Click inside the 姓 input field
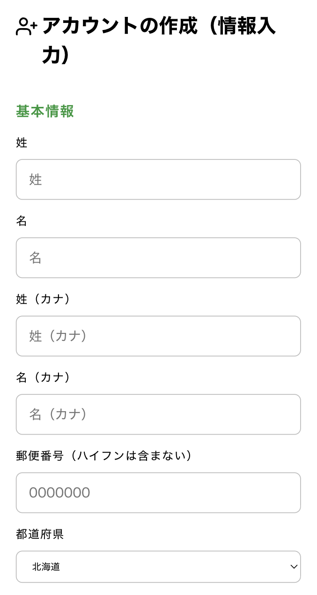317x595 pixels. pyautogui.click(x=158, y=179)
